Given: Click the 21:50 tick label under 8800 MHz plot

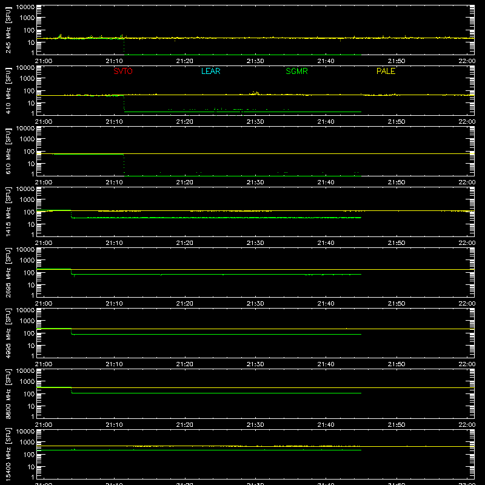Looking at the screenshot, I should pyautogui.click(x=396, y=425).
